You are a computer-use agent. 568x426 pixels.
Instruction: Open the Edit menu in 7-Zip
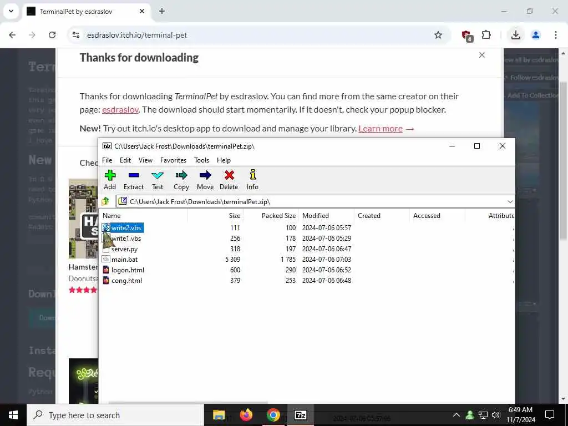(x=125, y=160)
